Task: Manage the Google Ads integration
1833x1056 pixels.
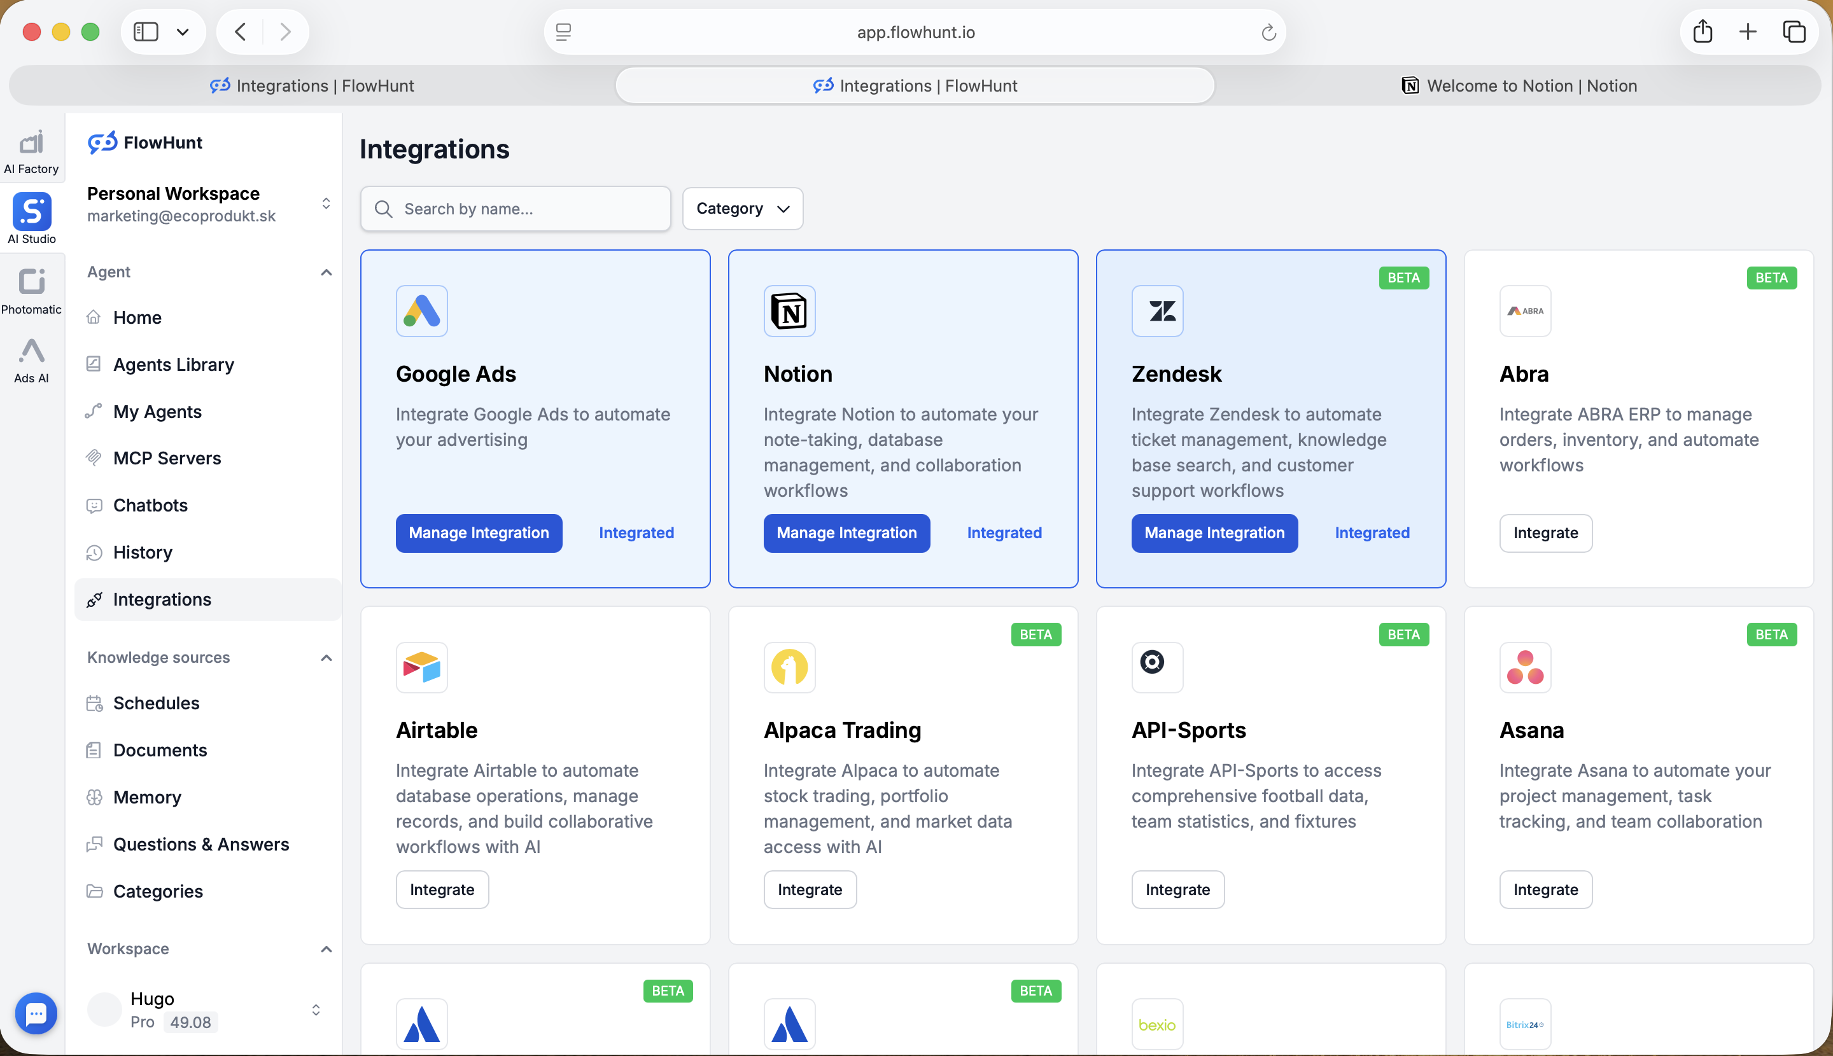Action: 479,533
